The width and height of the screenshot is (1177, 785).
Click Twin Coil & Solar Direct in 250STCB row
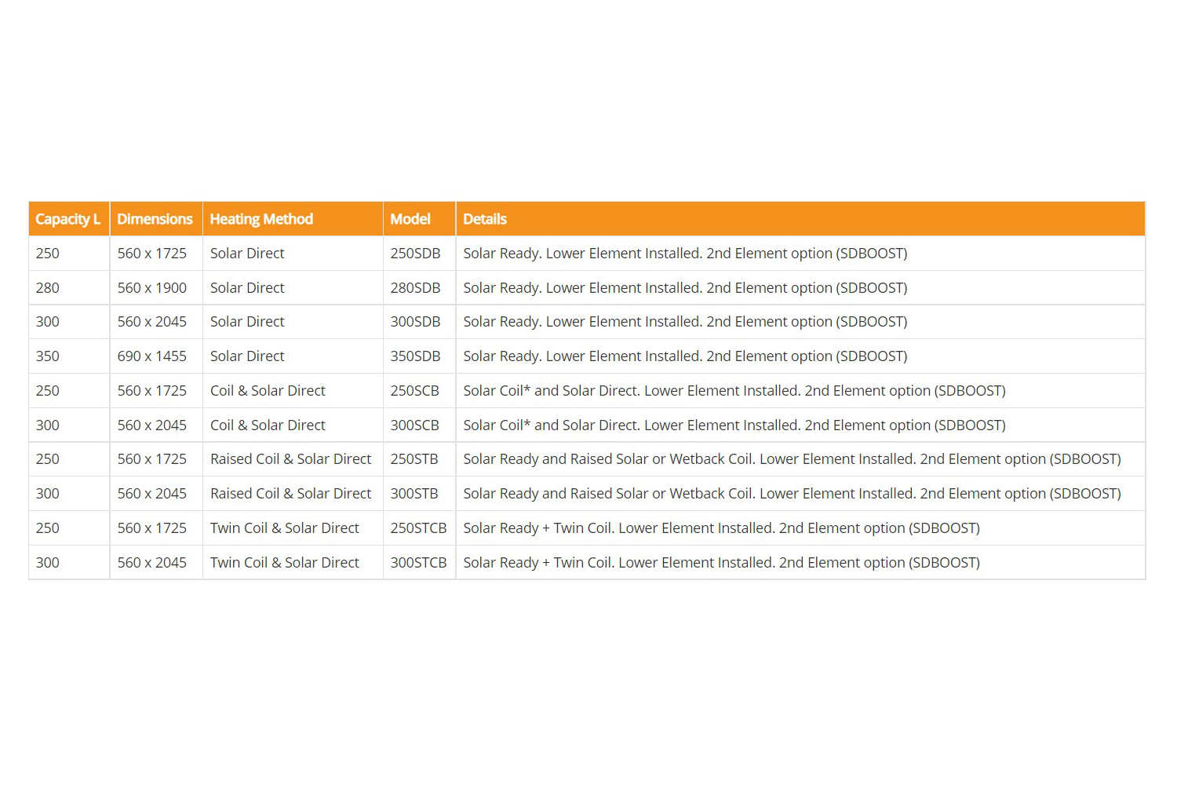(285, 528)
